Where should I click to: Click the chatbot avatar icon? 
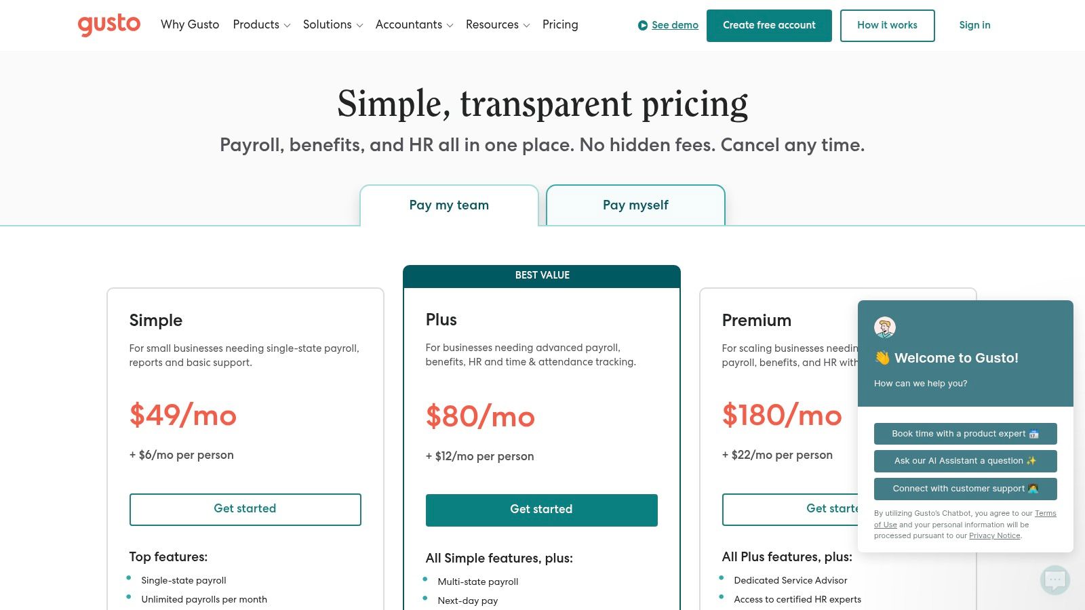point(885,328)
